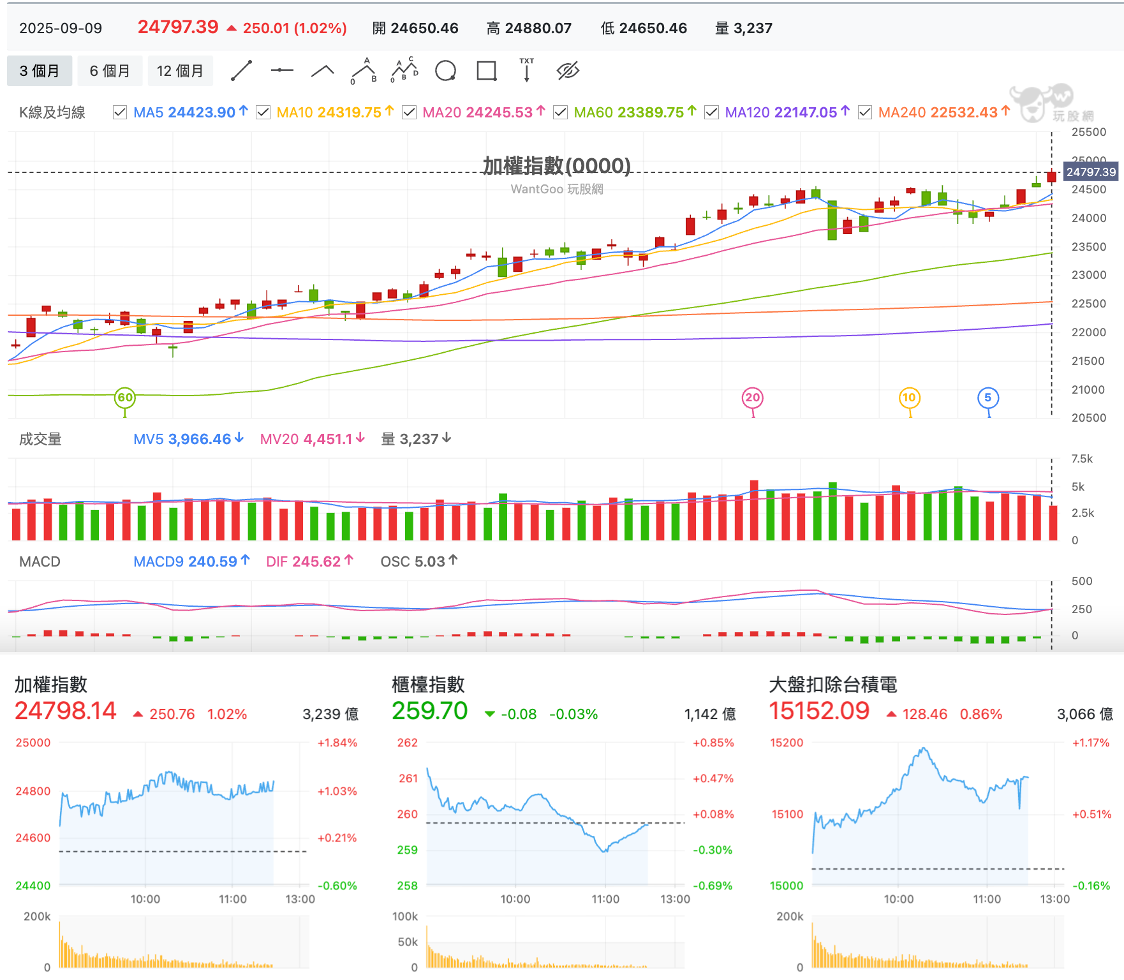This screenshot has width=1124, height=980.
Task: Select the 0-A-B-C-D wave pattern tool
Action: coord(404,70)
